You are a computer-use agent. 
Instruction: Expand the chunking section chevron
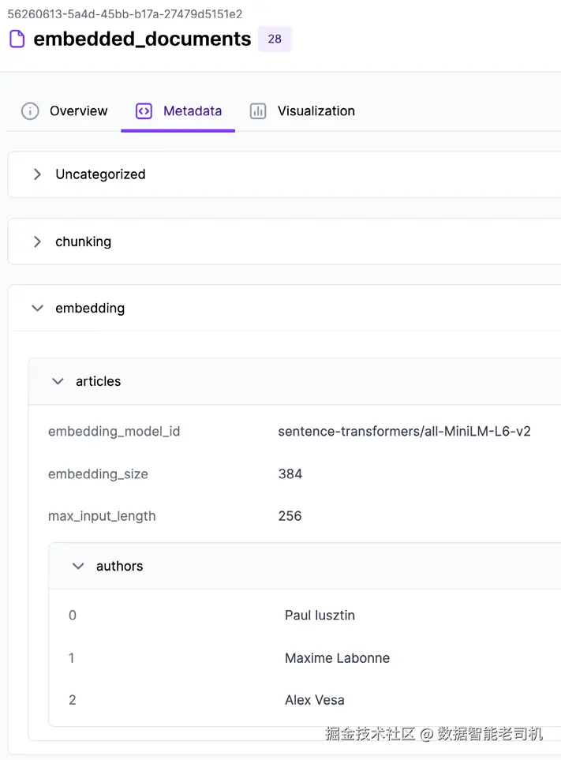[37, 241]
